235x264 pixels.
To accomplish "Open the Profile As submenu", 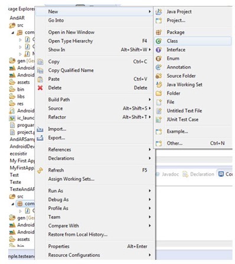I will [x=58, y=208].
